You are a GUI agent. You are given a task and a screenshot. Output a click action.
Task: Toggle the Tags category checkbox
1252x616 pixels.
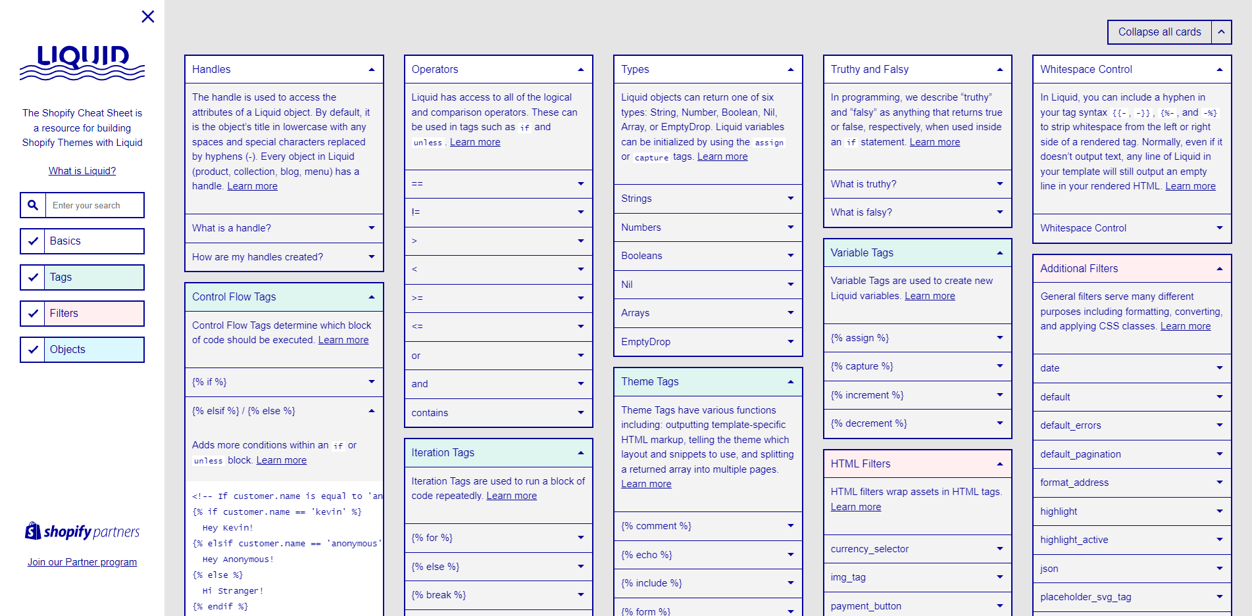tap(33, 277)
